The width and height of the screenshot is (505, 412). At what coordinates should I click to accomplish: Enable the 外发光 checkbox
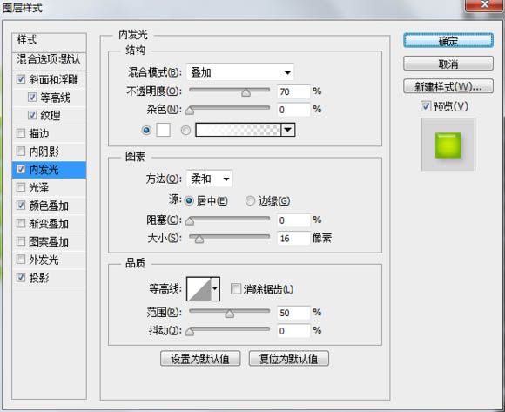pos(21,260)
